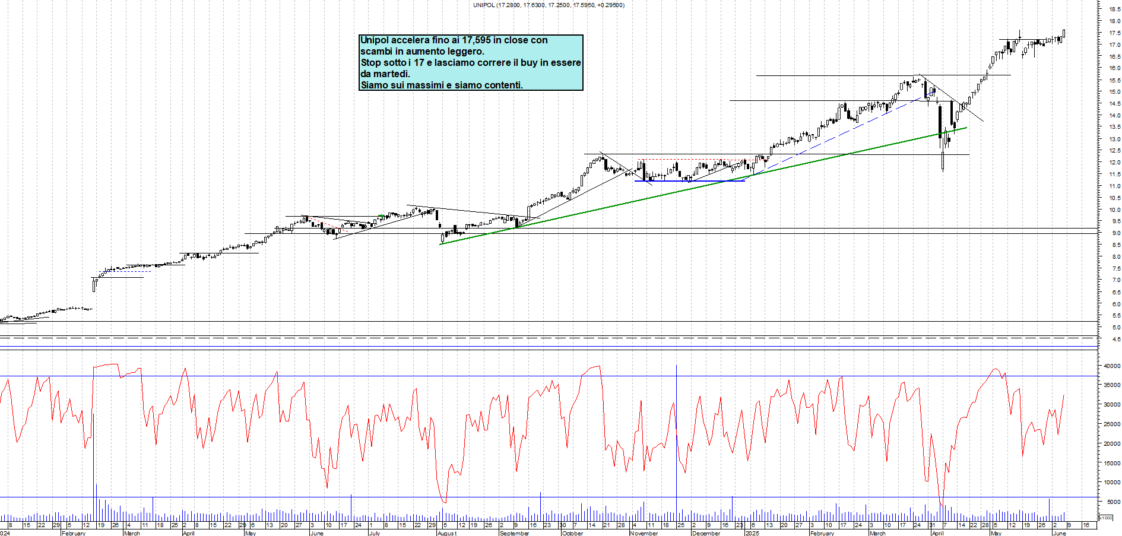Select the 15000 volume axis label

pyautogui.click(x=1112, y=464)
